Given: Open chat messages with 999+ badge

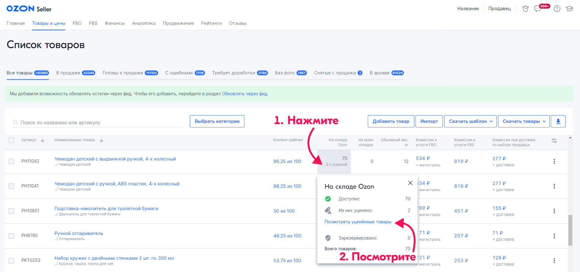Looking at the screenshot, I should (538, 9).
